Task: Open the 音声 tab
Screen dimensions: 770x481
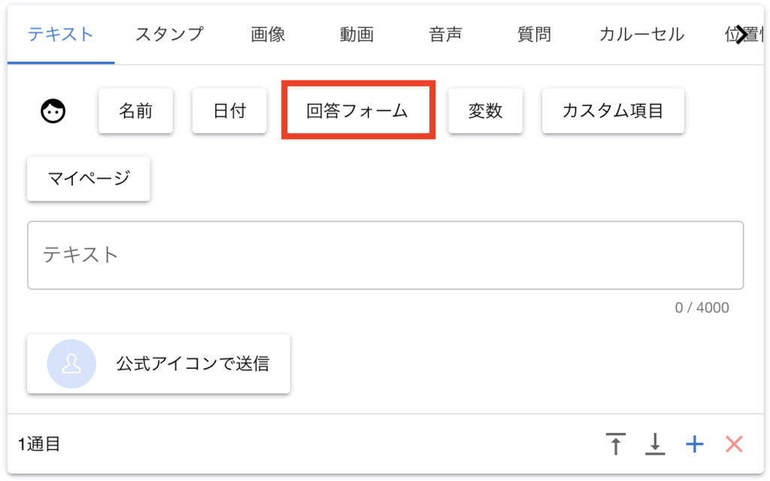Action: 445,34
